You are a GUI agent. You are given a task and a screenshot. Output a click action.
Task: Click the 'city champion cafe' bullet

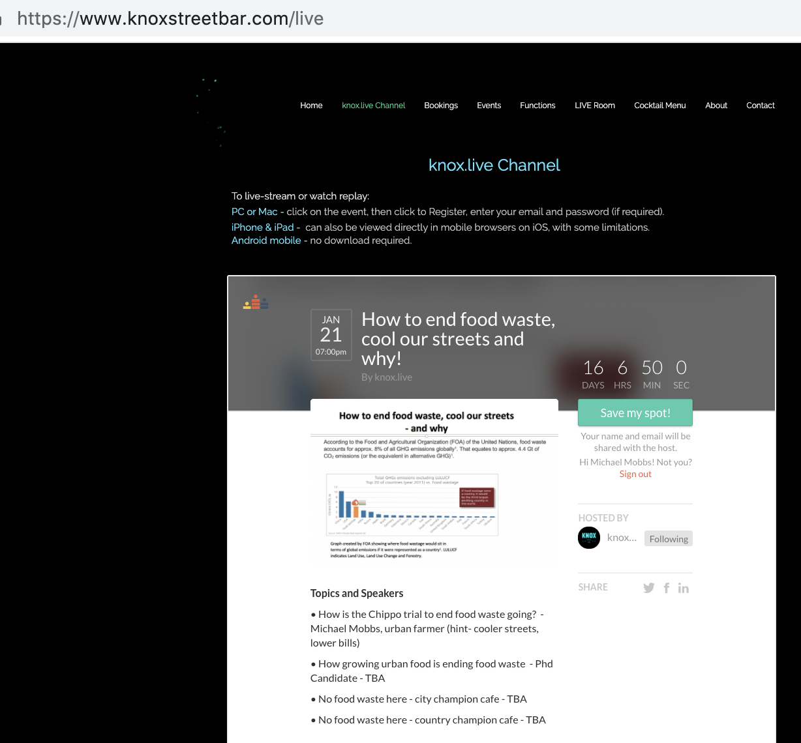[x=419, y=699]
